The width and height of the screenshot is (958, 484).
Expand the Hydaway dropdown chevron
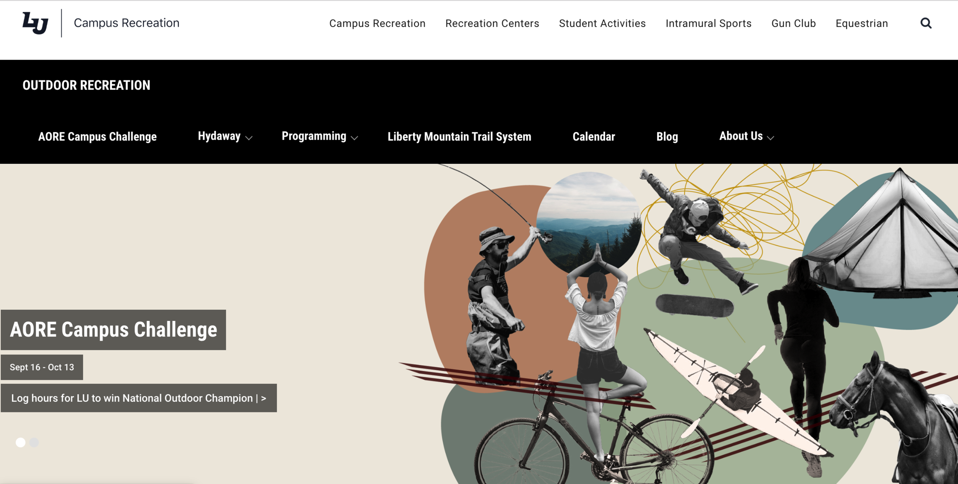click(x=249, y=138)
